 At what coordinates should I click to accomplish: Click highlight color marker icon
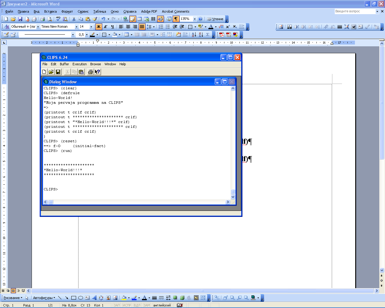pos(201,27)
